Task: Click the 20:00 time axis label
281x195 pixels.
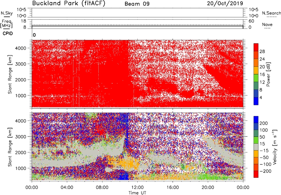Action: click(208, 188)
